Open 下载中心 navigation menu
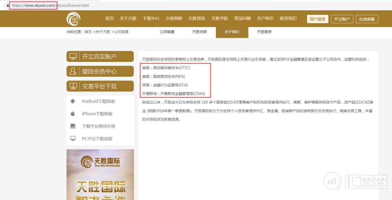This screenshot has width=392, height=200. click(151, 19)
